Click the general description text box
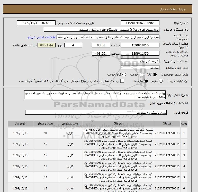198x192 pixels. [95, 95]
